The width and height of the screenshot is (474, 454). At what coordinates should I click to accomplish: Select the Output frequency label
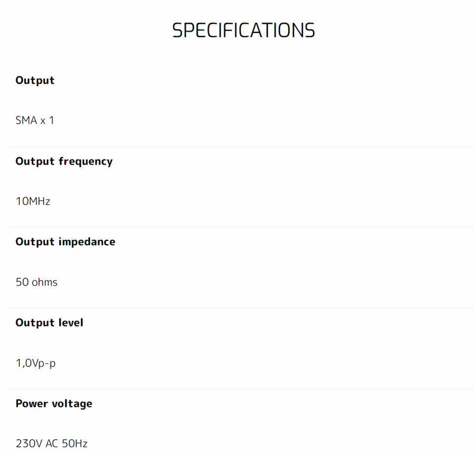[x=64, y=161]
